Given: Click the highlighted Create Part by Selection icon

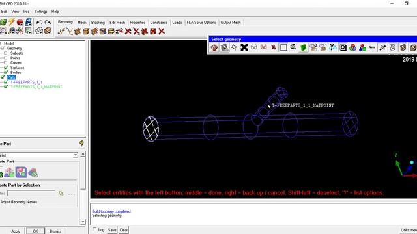Looking at the screenshot, I should [x=21, y=172].
